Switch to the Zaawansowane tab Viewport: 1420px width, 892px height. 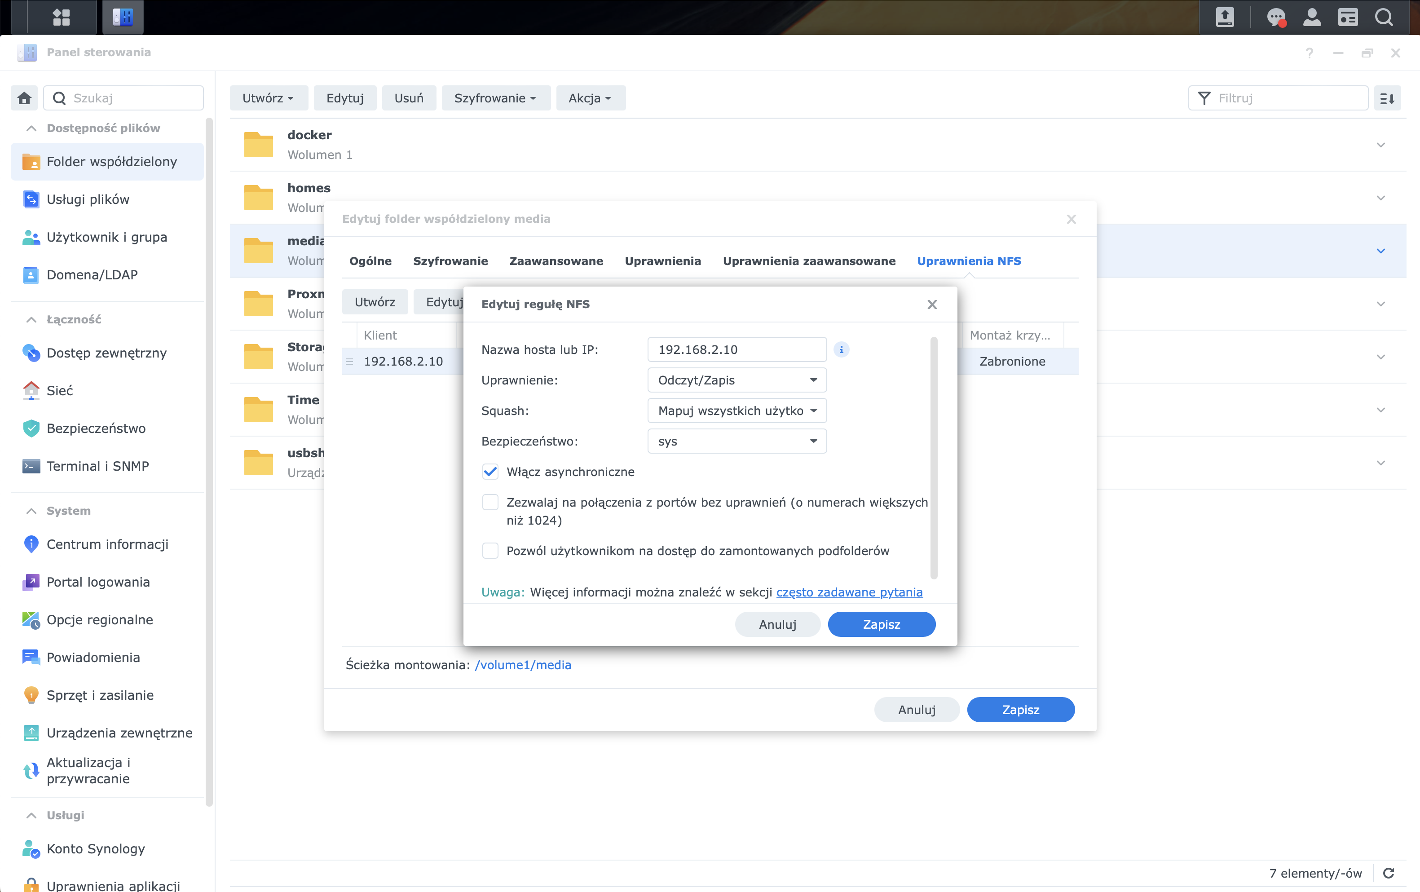[556, 261]
